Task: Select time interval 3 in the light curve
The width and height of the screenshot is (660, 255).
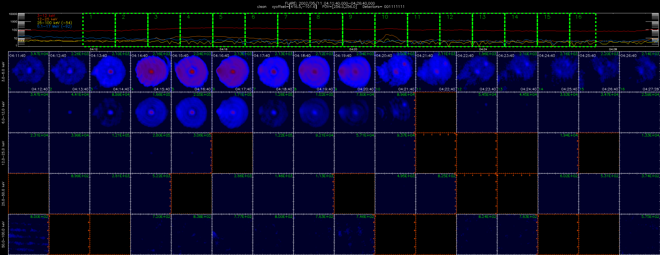Action: (x=164, y=30)
